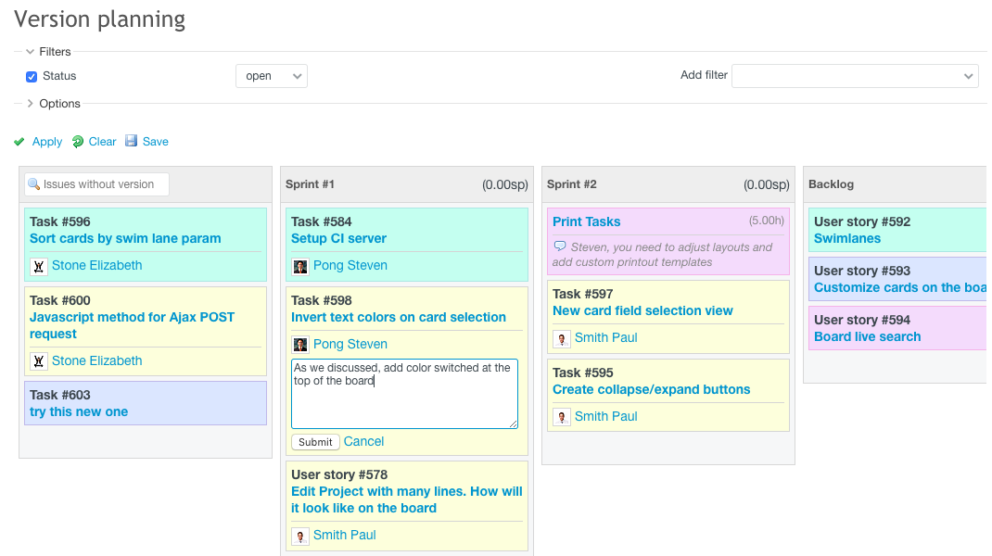This screenshot has height=556, width=992.
Task: Click the Save floppy disk icon
Action: click(132, 142)
